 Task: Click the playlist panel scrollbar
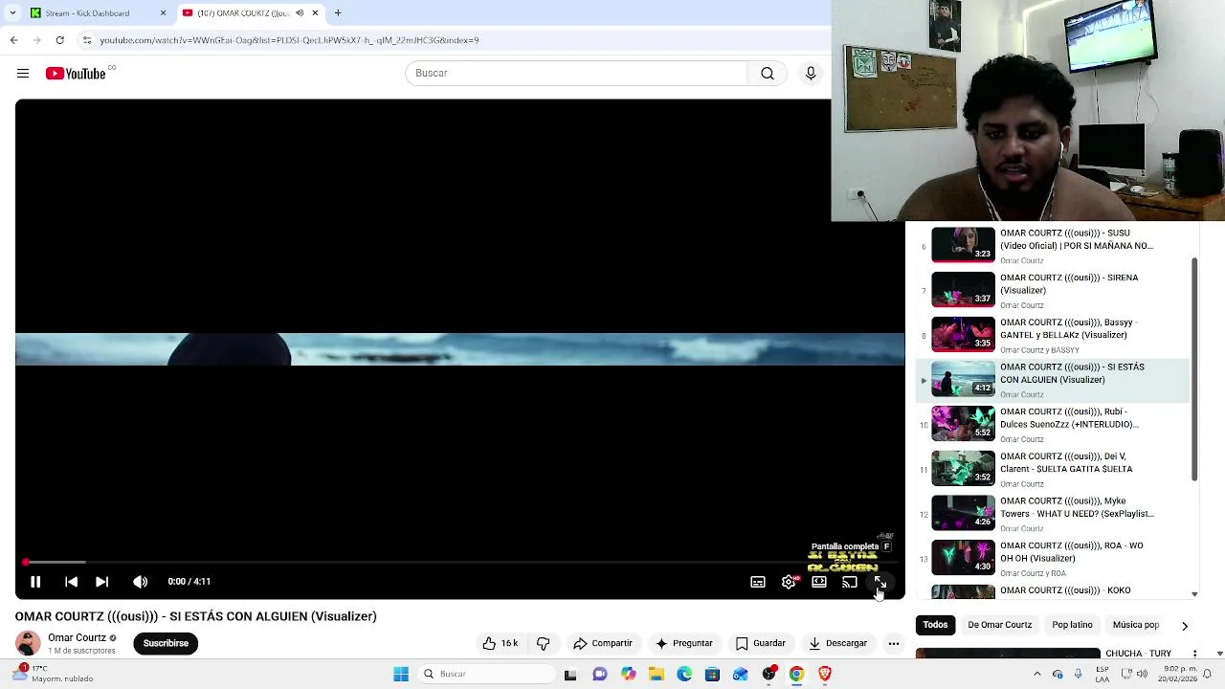click(1194, 368)
